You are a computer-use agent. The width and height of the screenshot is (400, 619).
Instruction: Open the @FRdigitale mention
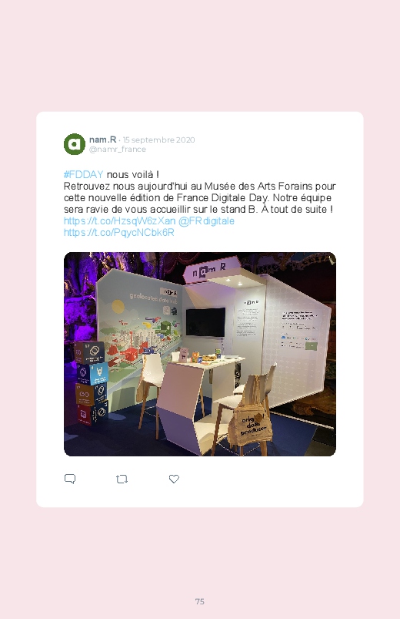coord(206,221)
